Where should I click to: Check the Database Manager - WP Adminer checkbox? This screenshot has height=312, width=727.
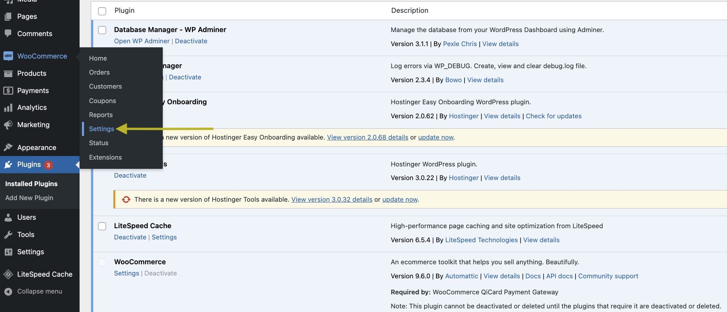click(x=102, y=30)
